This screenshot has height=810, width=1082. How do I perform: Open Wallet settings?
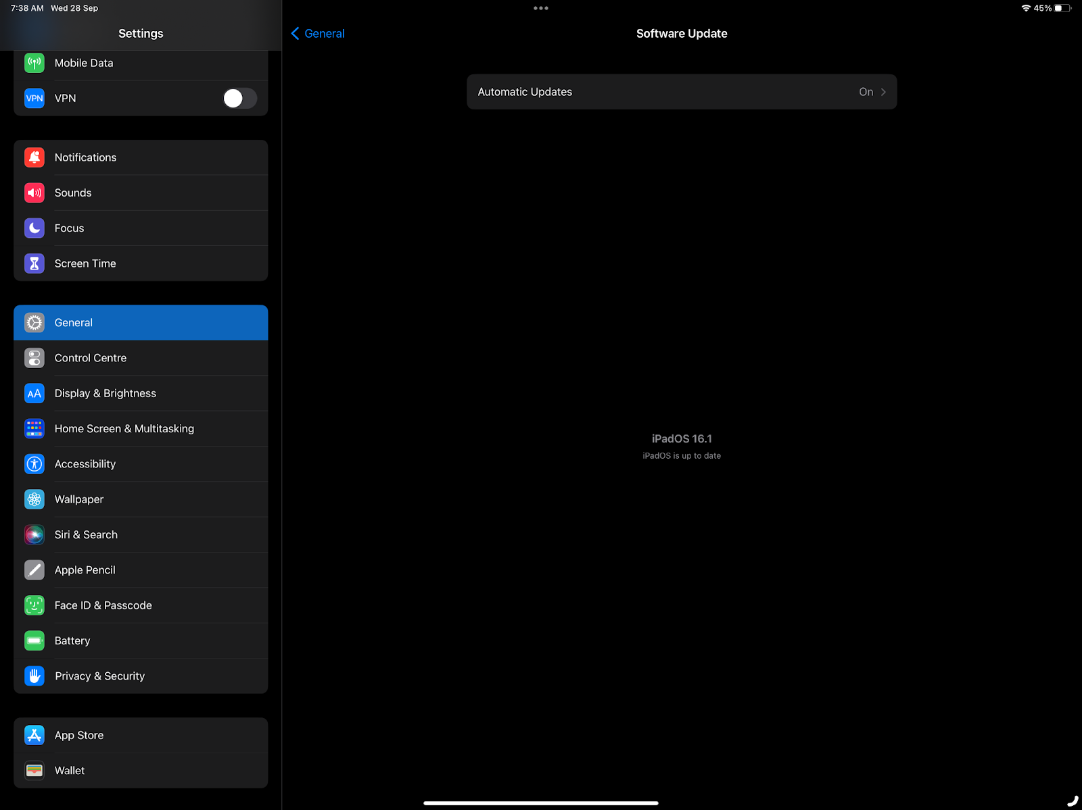[x=141, y=771]
